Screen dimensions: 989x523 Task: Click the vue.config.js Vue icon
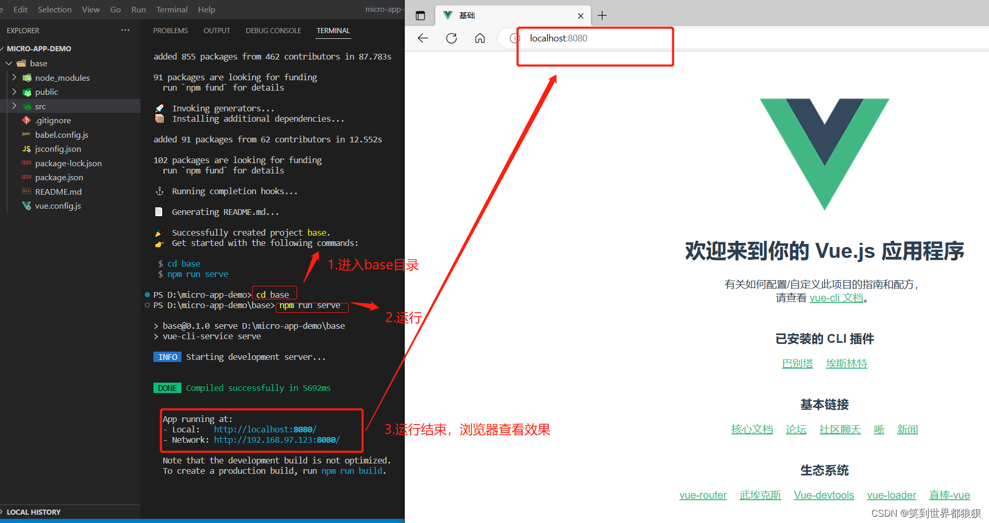point(26,206)
